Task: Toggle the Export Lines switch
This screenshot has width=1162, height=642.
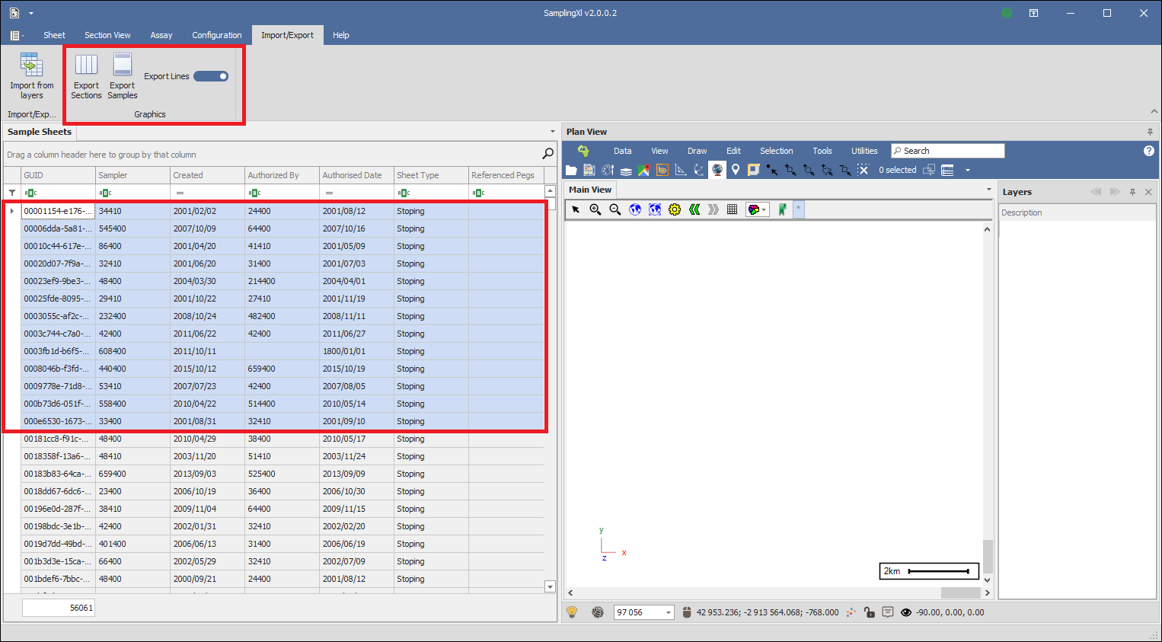Action: tap(211, 76)
